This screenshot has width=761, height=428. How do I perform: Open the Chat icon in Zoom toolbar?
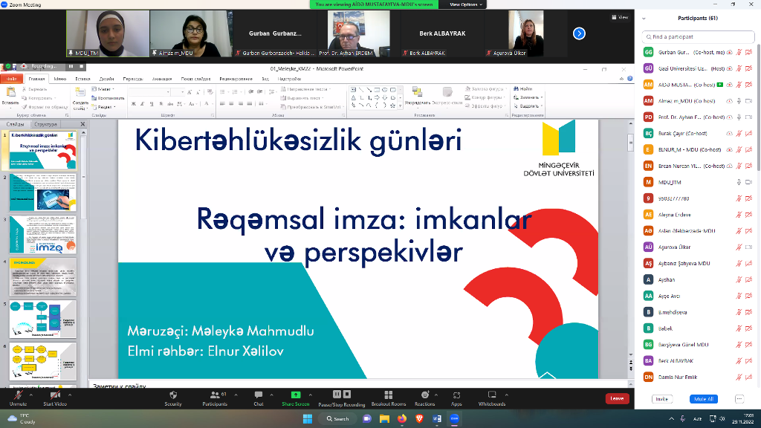259,395
